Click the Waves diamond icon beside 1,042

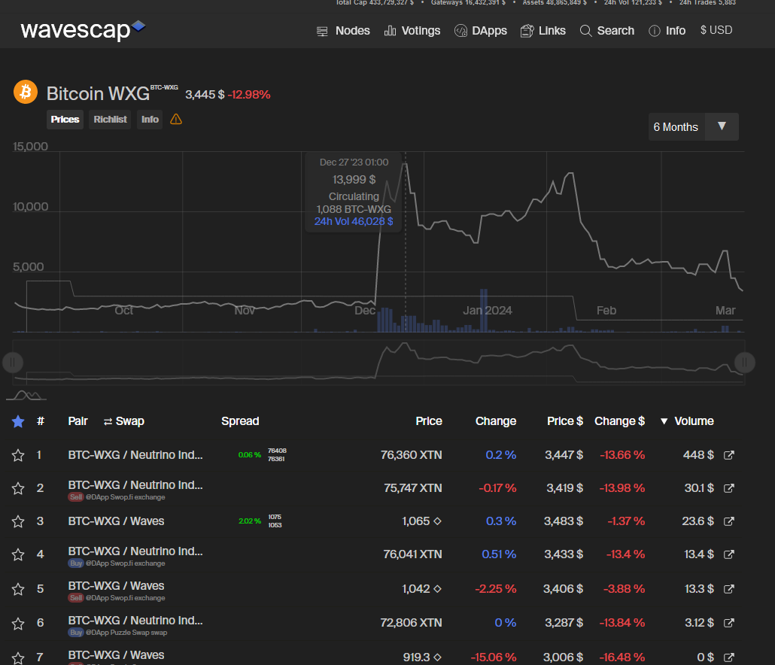(437, 589)
